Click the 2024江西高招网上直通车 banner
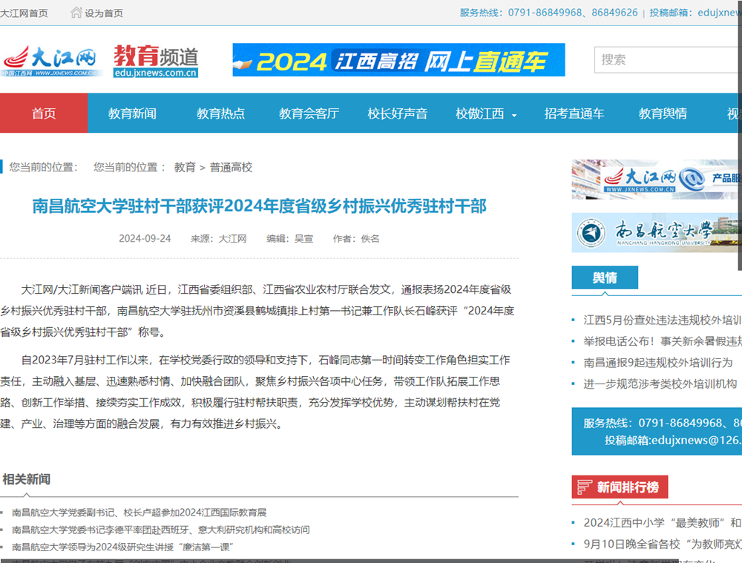This screenshot has height=563, width=742. point(400,60)
